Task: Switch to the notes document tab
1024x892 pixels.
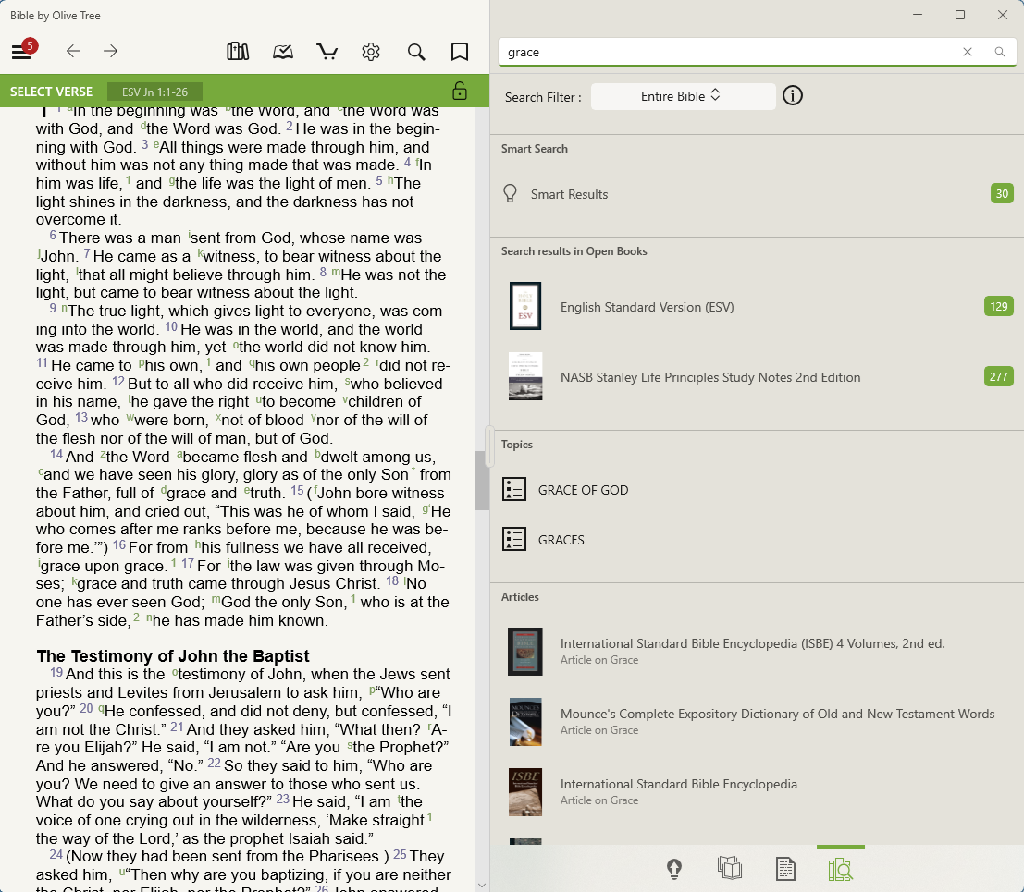Action: click(x=785, y=869)
